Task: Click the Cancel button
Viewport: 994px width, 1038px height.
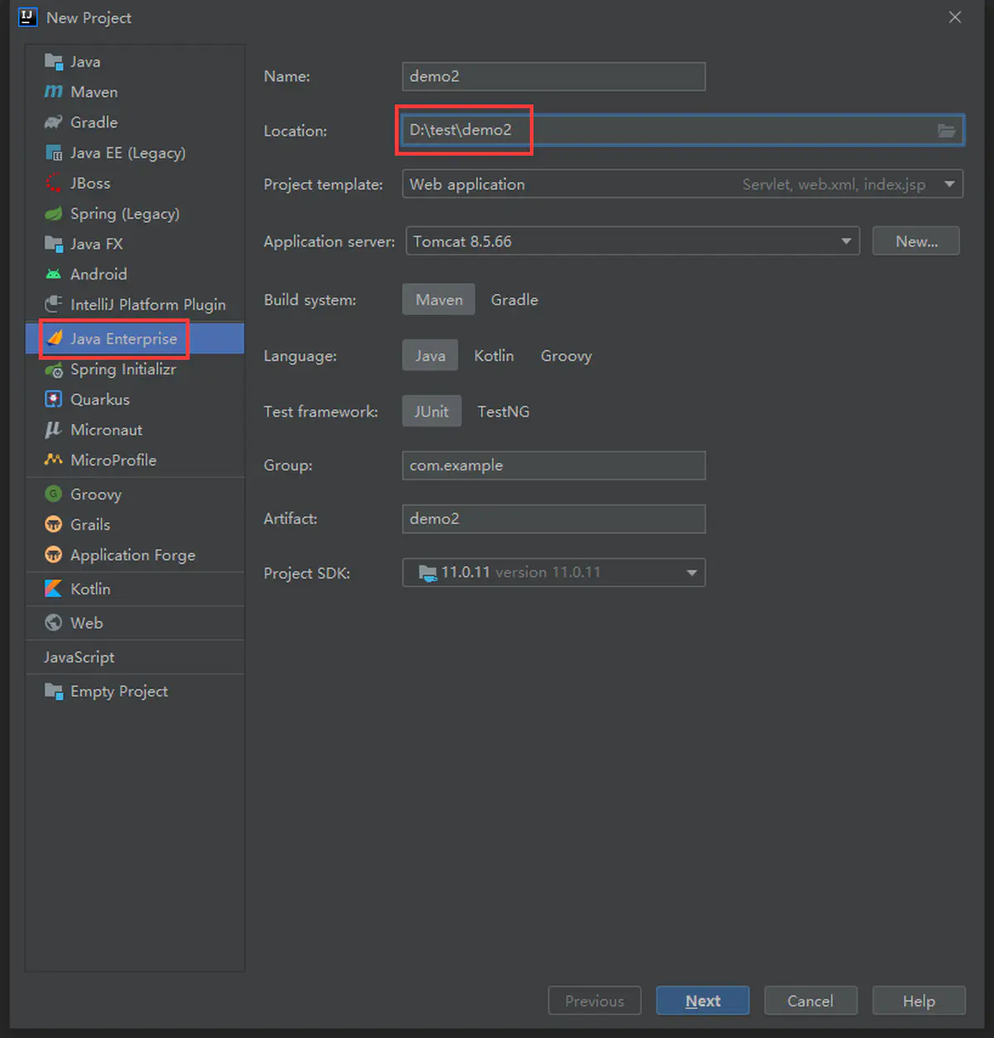Action: coord(810,1001)
